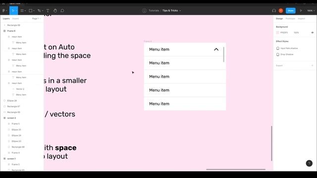Switch to the Assets tab
This screenshot has width=317, height=178.
point(15,19)
